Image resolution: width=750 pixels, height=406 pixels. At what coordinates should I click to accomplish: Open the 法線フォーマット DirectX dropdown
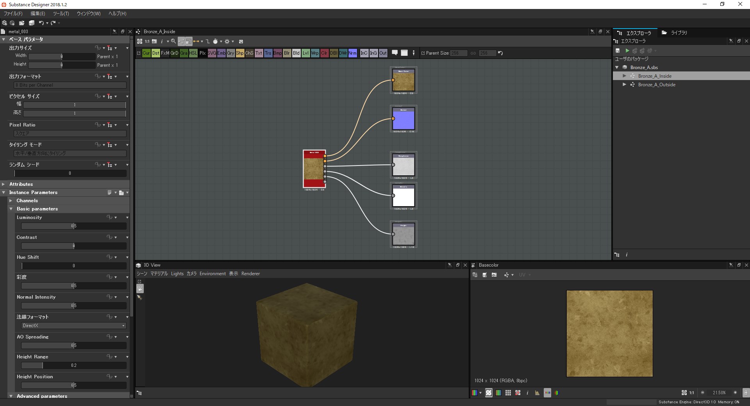click(x=74, y=326)
